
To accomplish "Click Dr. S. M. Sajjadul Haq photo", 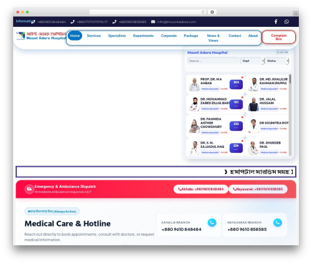I will (194, 148).
